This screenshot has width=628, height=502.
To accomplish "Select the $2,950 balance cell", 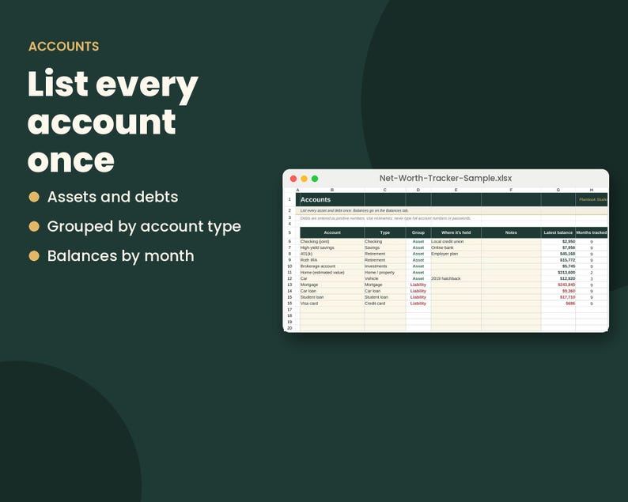I will (558, 241).
